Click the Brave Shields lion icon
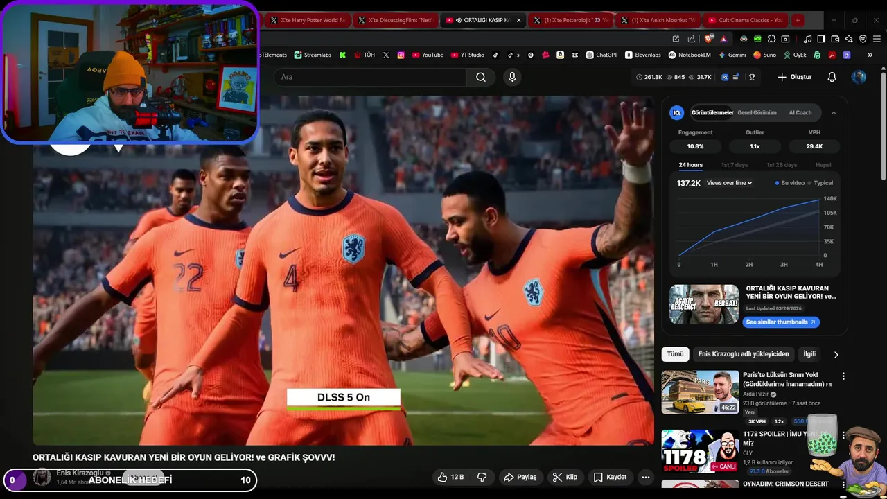 (x=708, y=39)
